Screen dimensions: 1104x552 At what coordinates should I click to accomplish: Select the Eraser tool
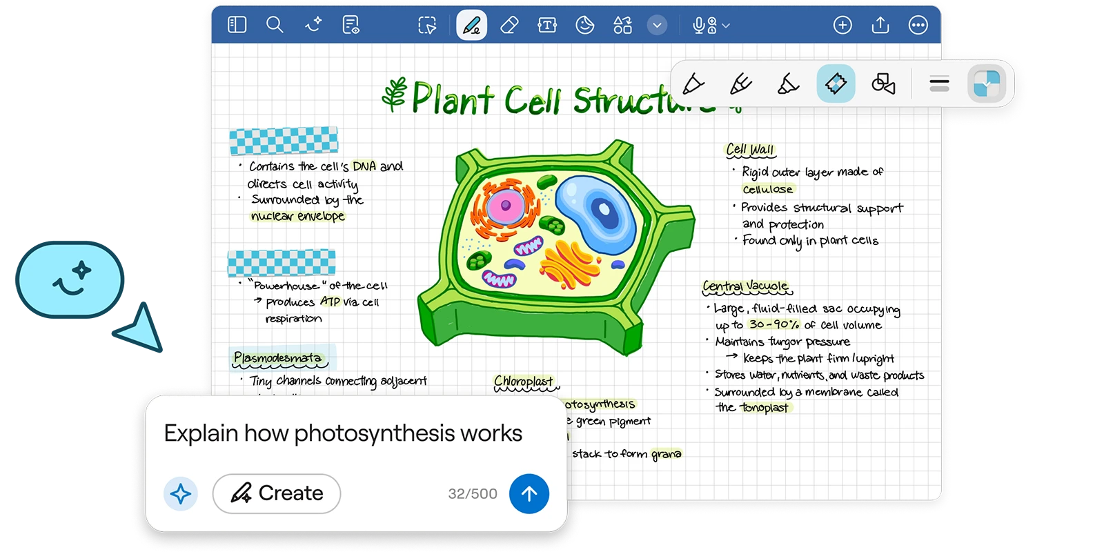click(509, 26)
